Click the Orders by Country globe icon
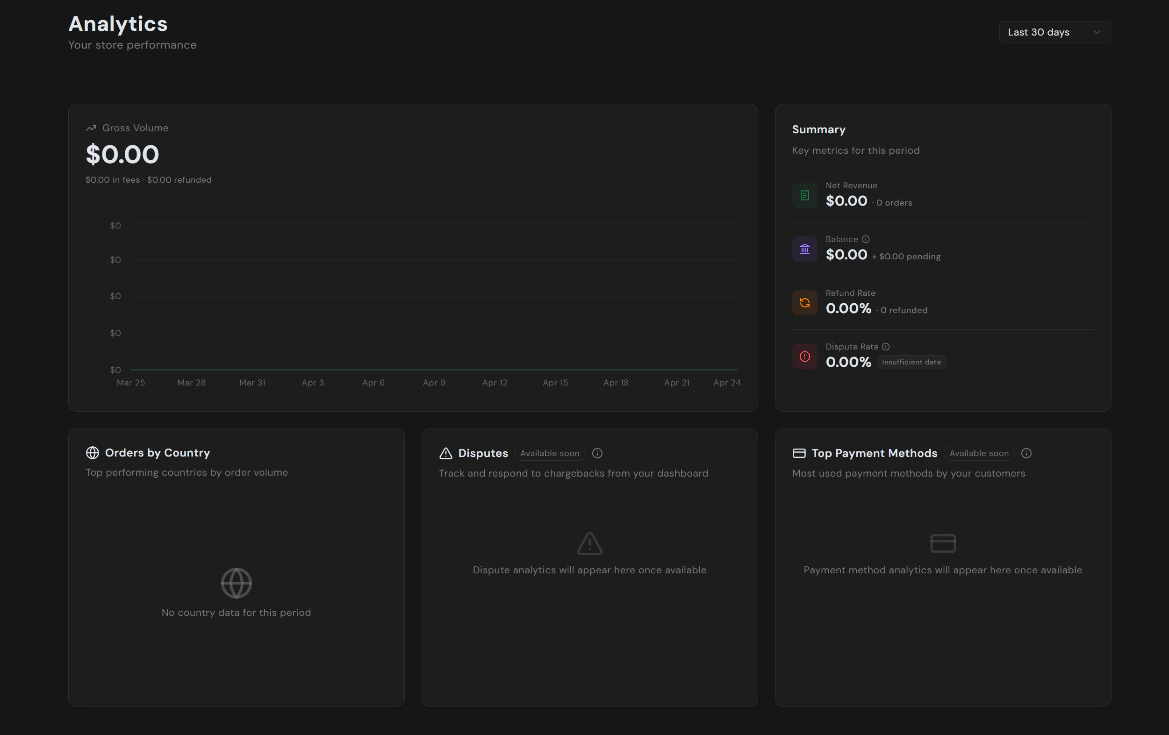1169x735 pixels. point(93,453)
